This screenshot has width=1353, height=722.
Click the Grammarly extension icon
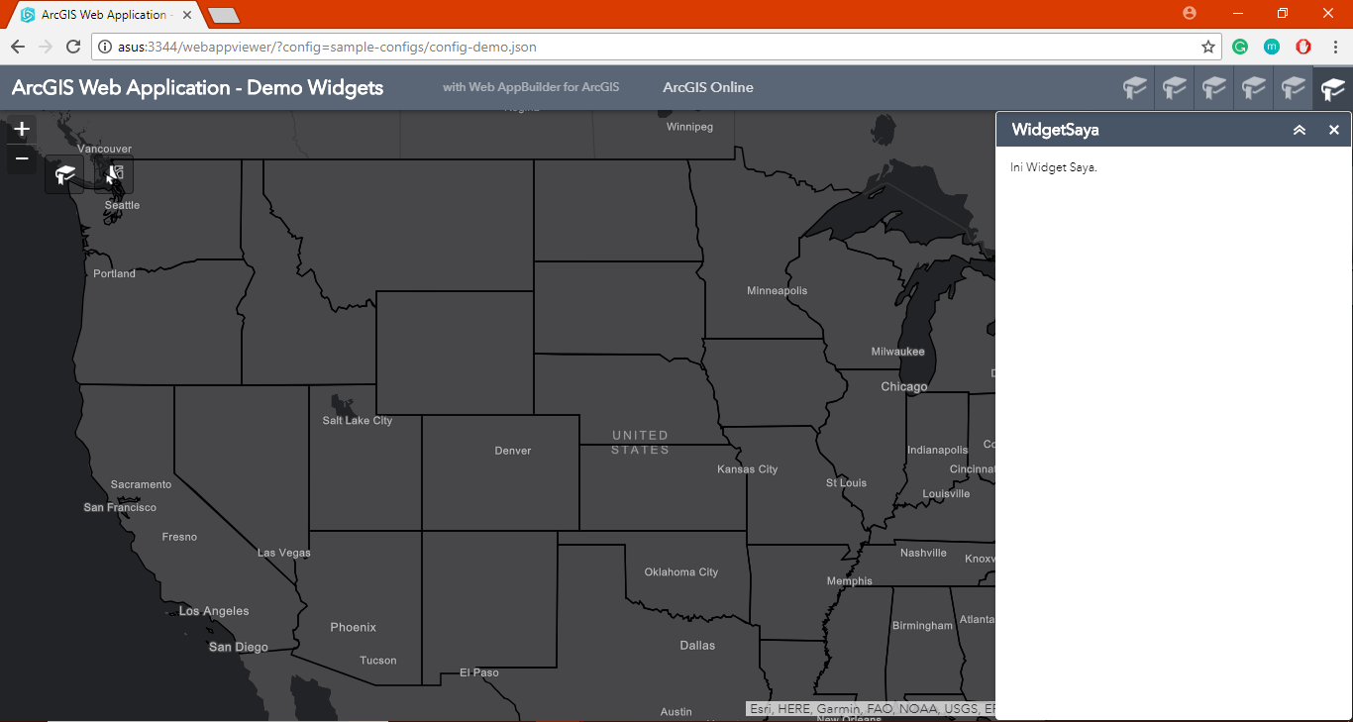[1240, 47]
